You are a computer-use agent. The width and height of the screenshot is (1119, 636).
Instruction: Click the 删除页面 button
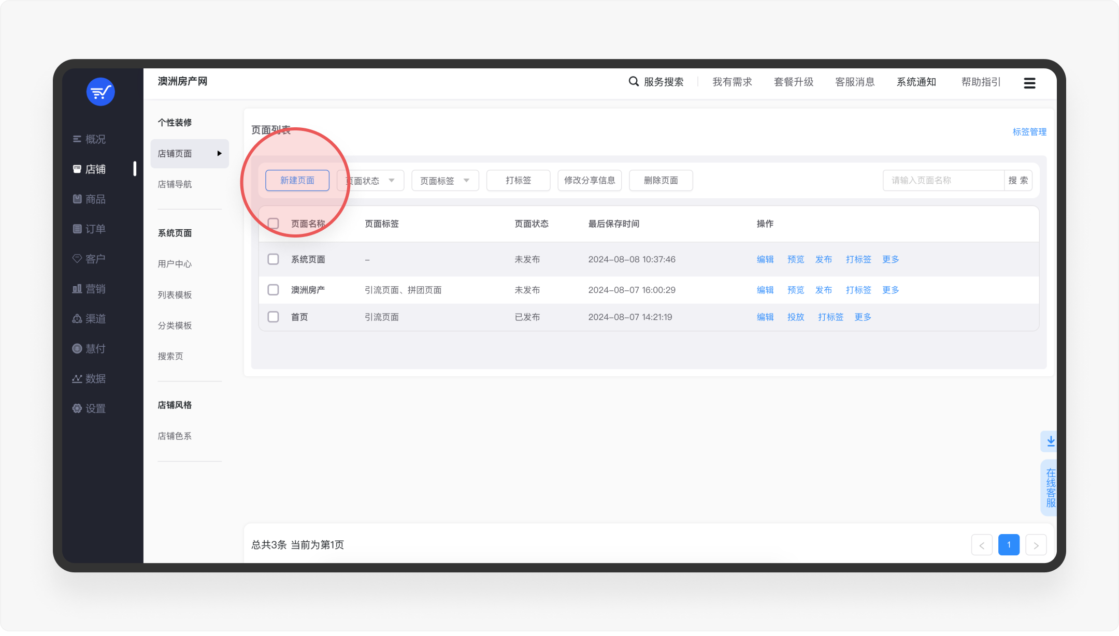[661, 181]
